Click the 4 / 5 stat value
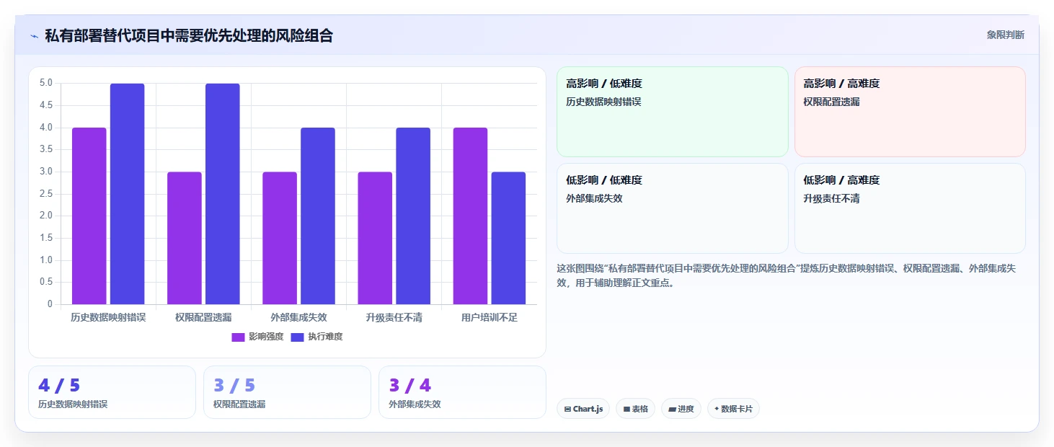The width and height of the screenshot is (1054, 447). coord(59,385)
